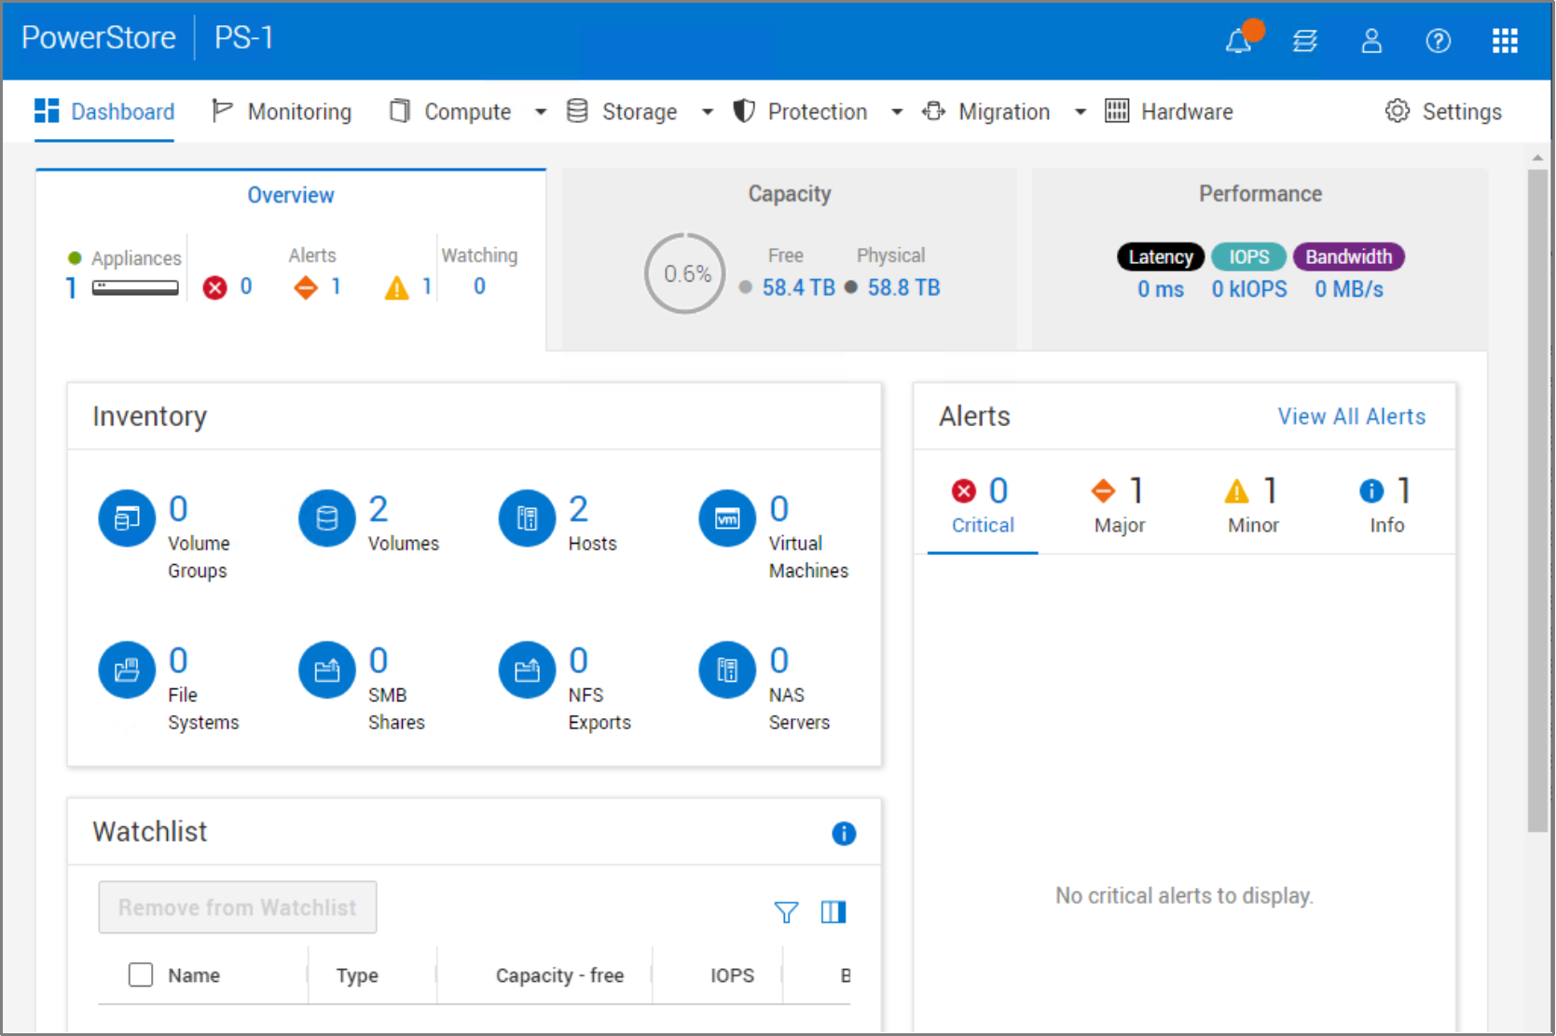1556x1036 pixels.
Task: Click the File Systems inventory icon
Action: [x=127, y=670]
